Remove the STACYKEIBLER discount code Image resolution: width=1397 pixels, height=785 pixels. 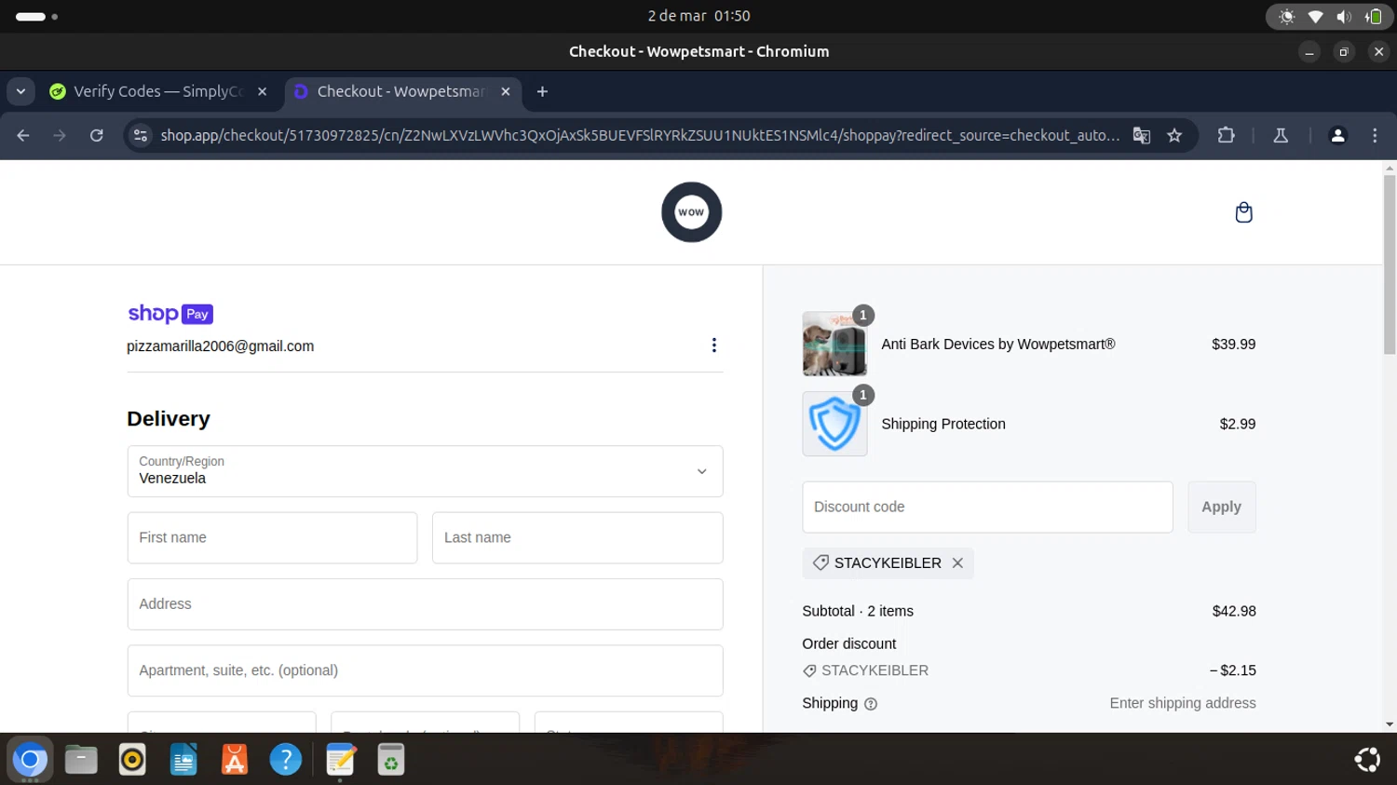coord(957,563)
